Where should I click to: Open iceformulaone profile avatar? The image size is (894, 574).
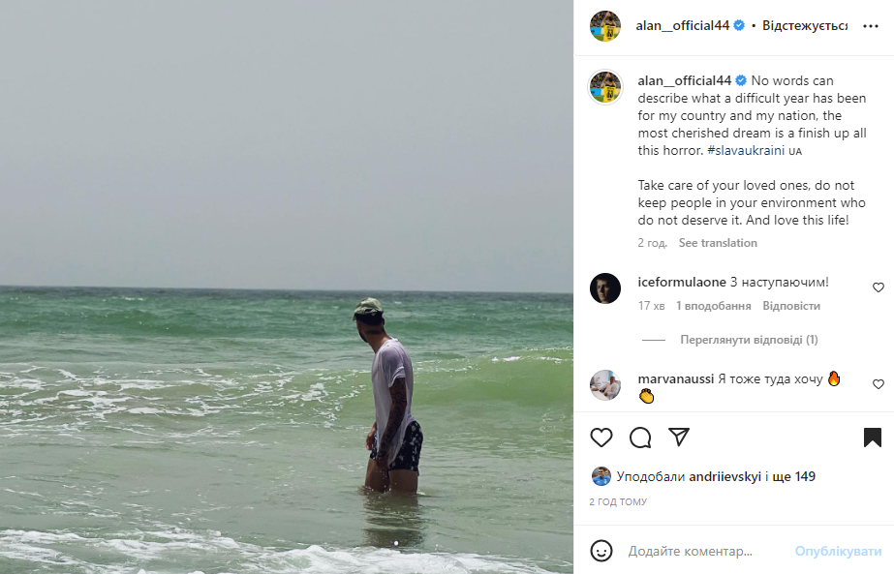pyautogui.click(x=605, y=288)
